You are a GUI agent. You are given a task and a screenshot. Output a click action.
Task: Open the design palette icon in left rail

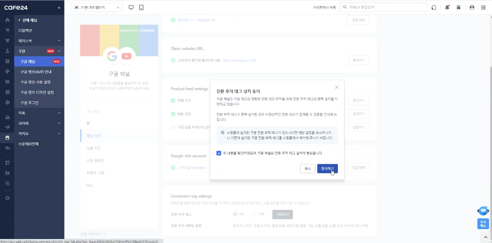pyautogui.click(x=7, y=71)
